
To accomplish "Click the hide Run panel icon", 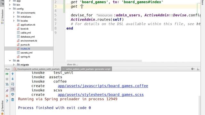I will 198,69.
